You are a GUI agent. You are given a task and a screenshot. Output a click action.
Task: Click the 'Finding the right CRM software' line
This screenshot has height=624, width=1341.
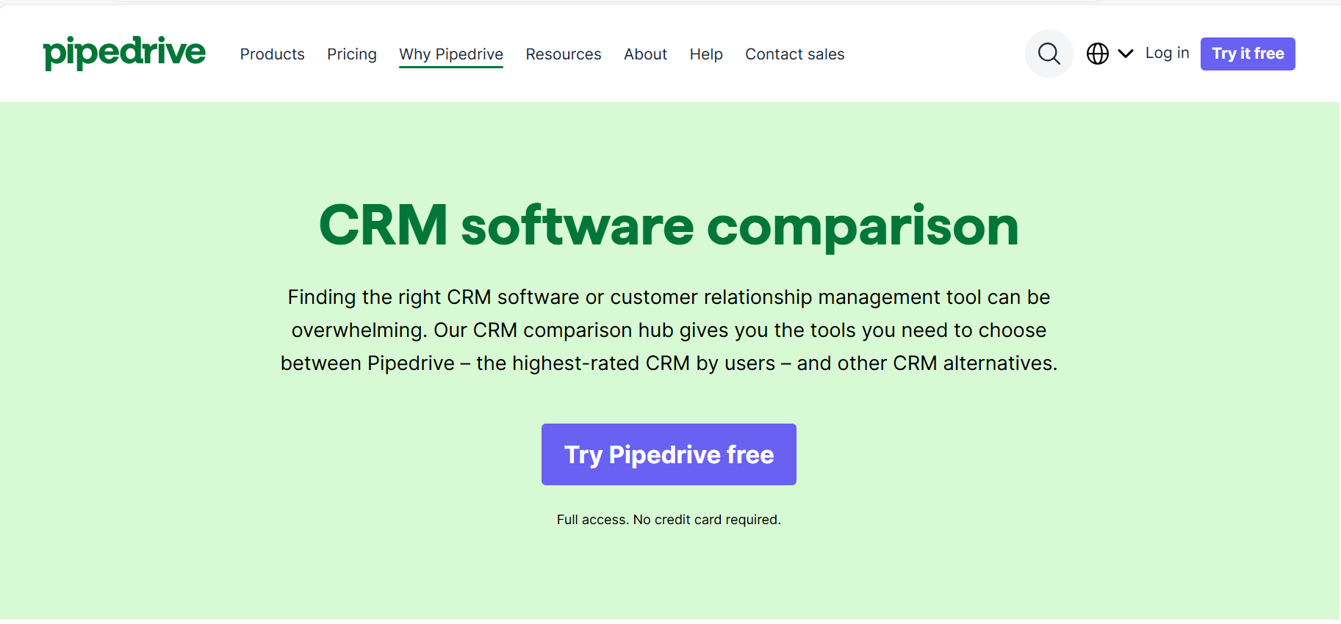click(669, 297)
